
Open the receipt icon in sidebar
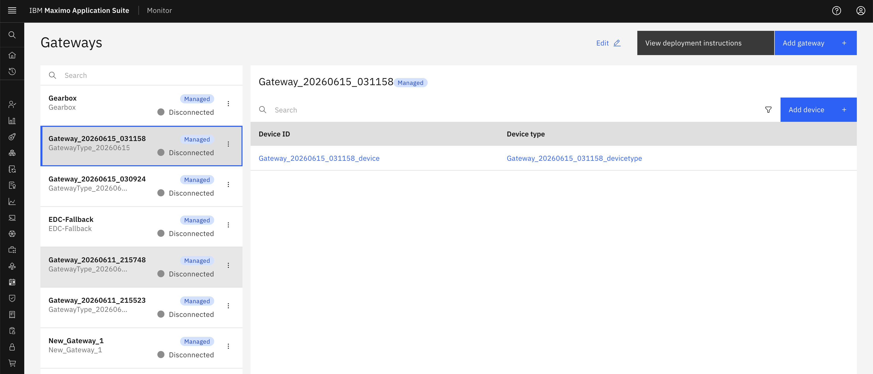12,315
